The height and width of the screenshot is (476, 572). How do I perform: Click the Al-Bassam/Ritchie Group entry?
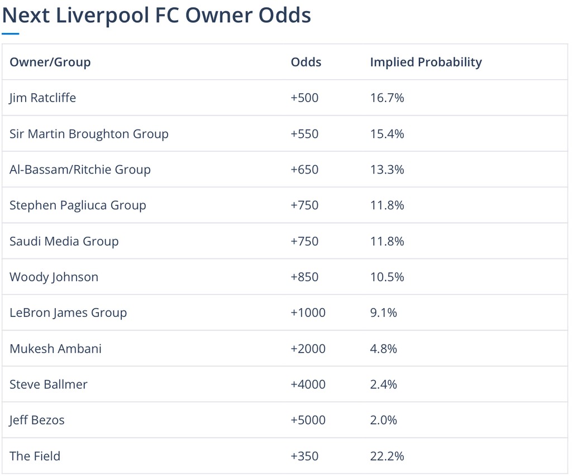[x=80, y=170]
